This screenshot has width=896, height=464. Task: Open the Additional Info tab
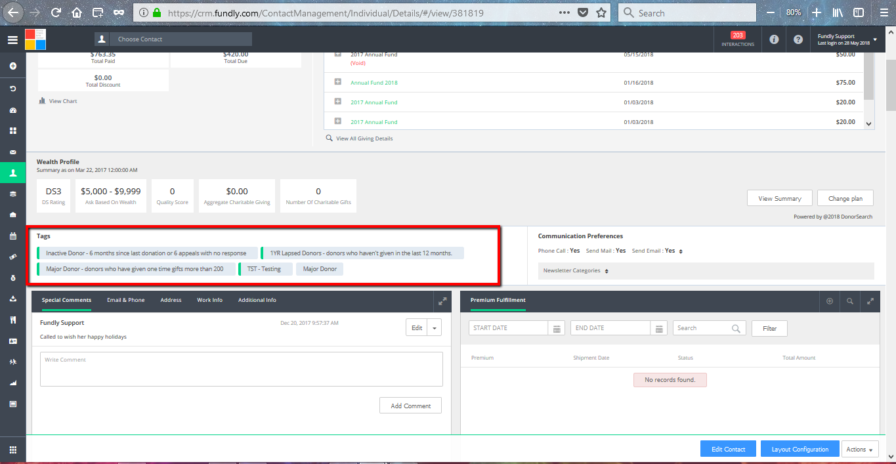(x=257, y=300)
